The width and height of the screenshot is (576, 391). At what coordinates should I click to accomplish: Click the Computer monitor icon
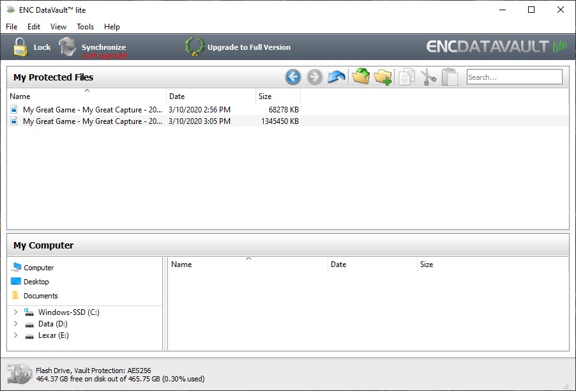point(16,267)
